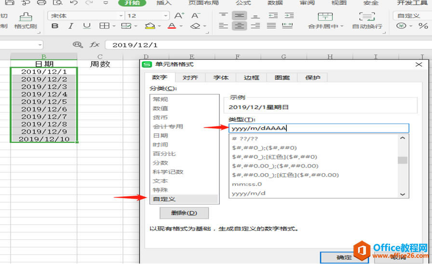
Task: Open the font name 宋体 dropdown
Action: (x=121, y=16)
